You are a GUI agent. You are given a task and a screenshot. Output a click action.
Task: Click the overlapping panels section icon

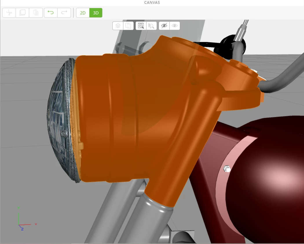(128, 26)
